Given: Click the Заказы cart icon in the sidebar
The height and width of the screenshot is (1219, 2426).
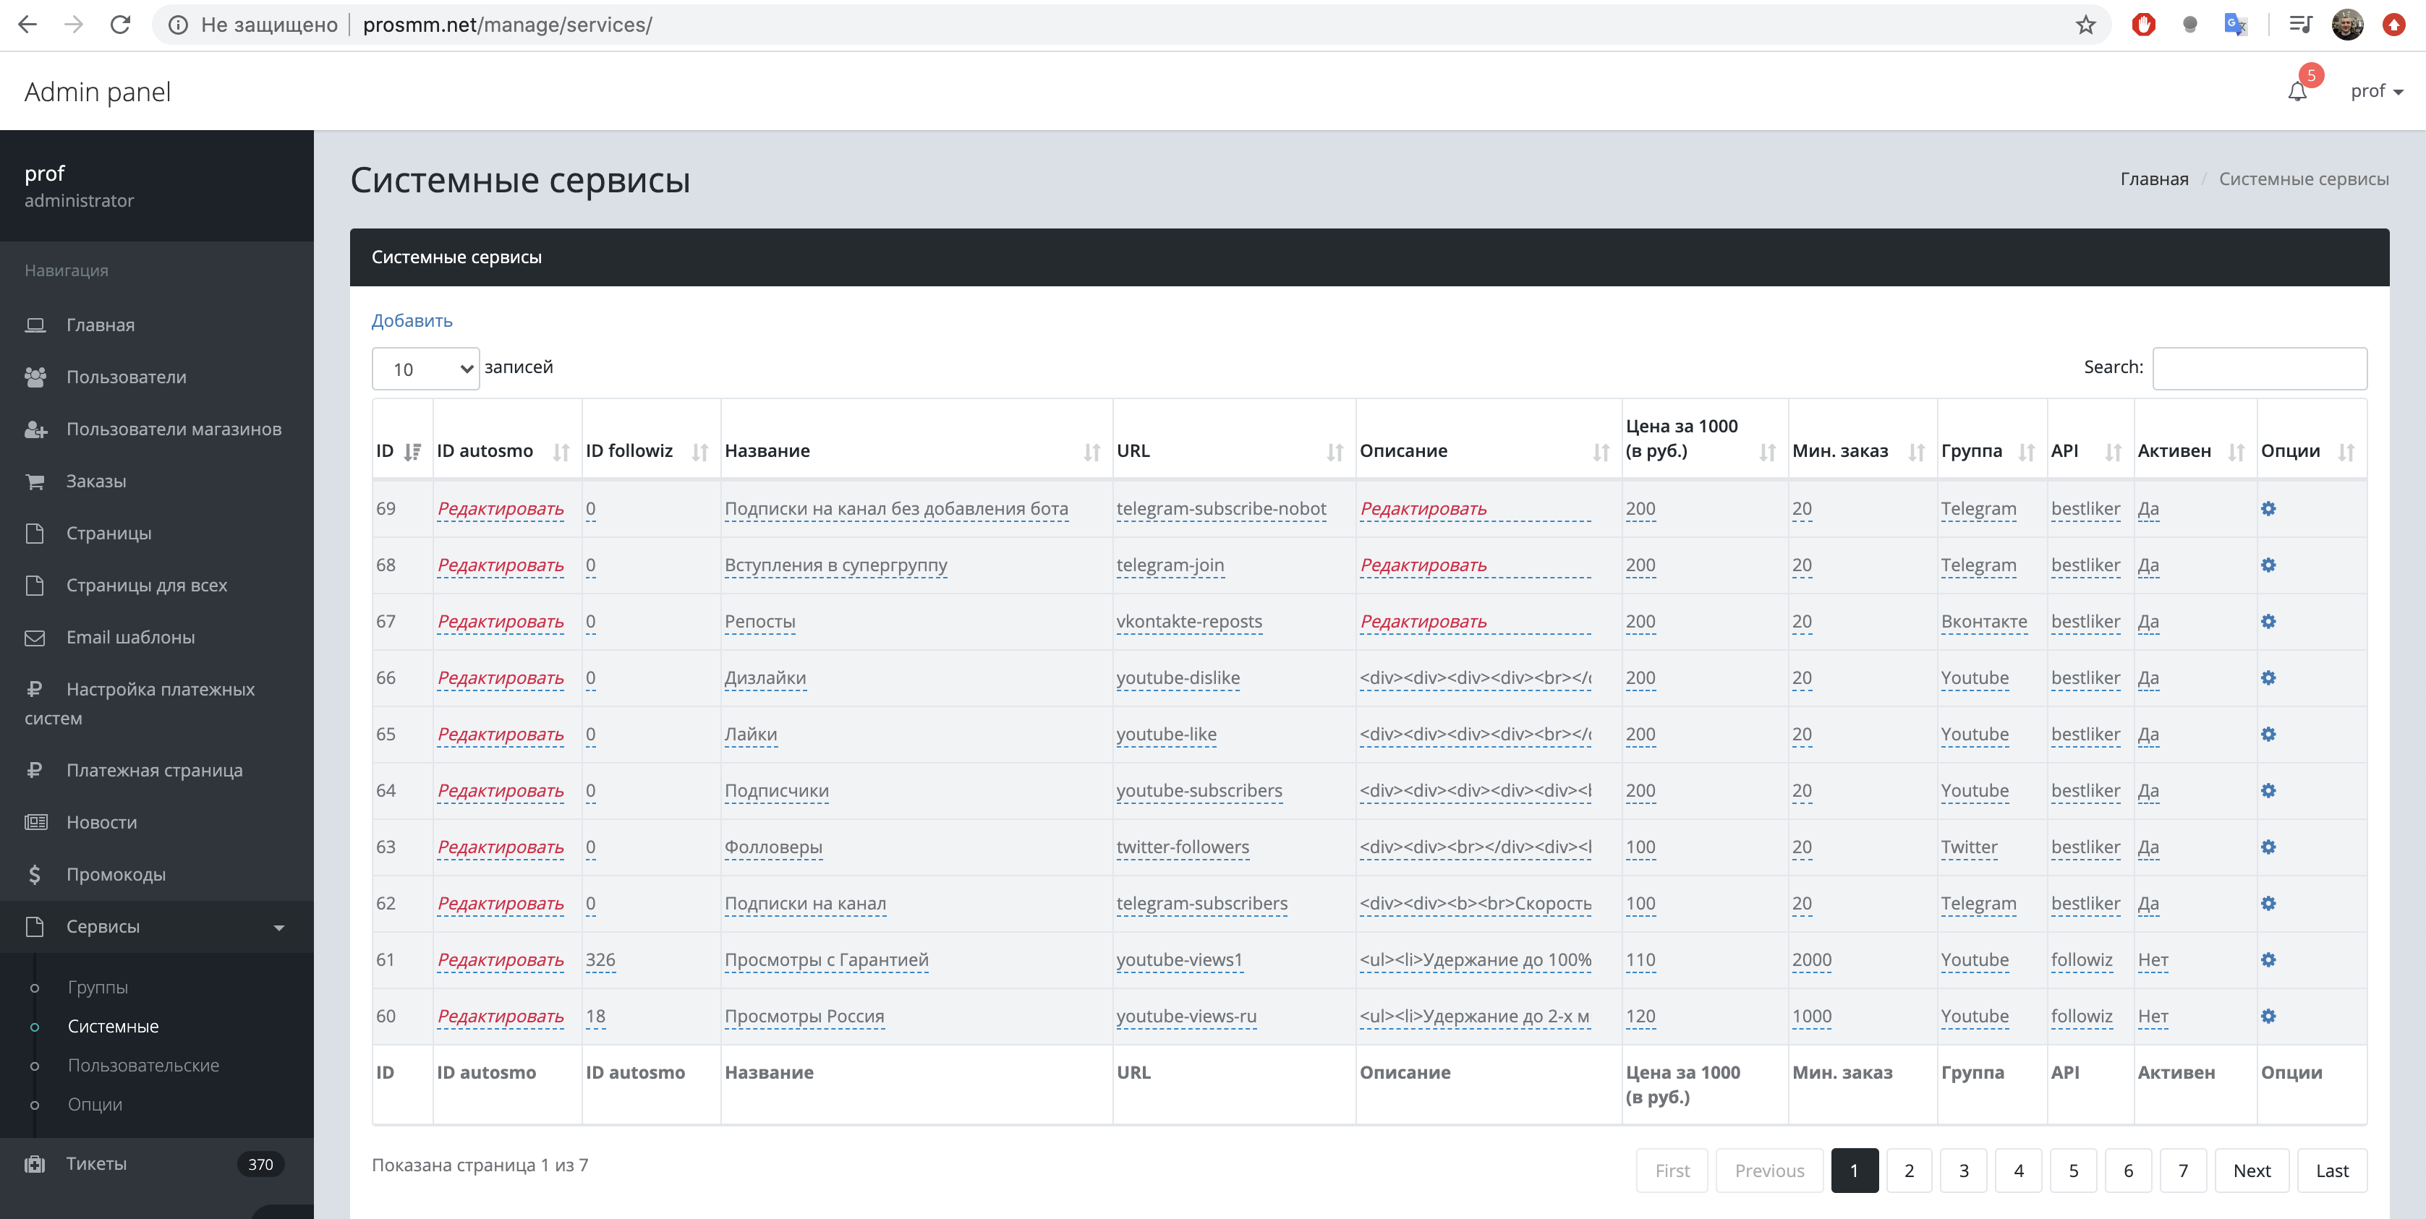Looking at the screenshot, I should click(35, 481).
